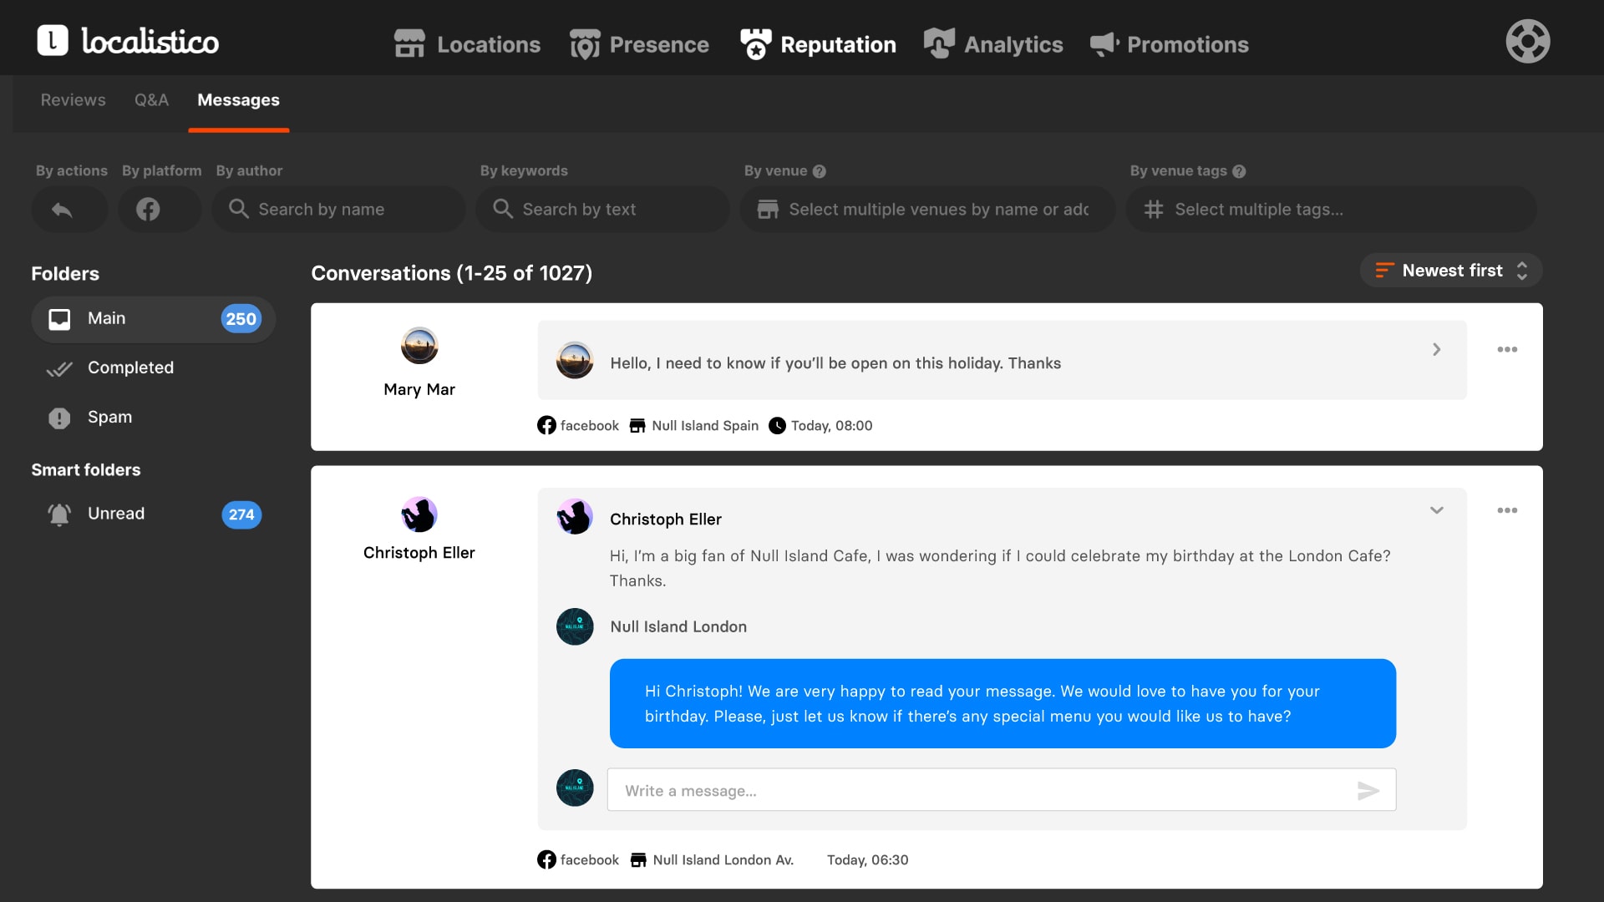The image size is (1604, 902).
Task: Open the Completed folder
Action: tap(130, 367)
